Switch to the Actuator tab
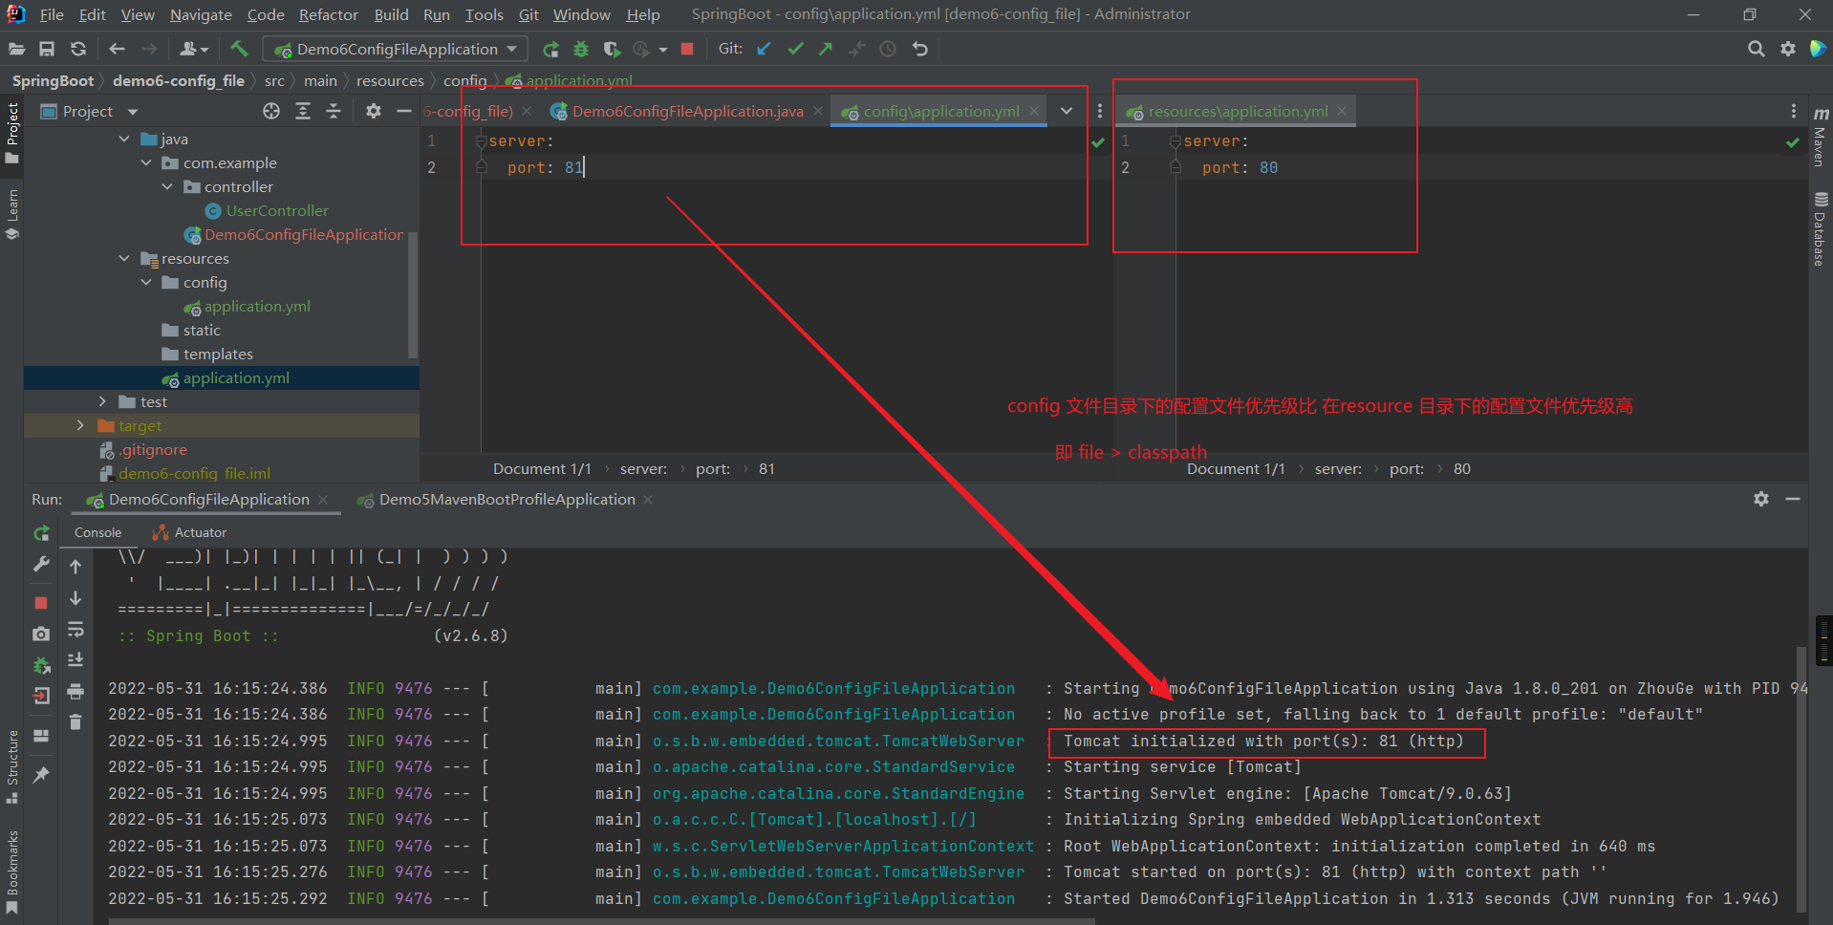The width and height of the screenshot is (1833, 925). pos(189,533)
